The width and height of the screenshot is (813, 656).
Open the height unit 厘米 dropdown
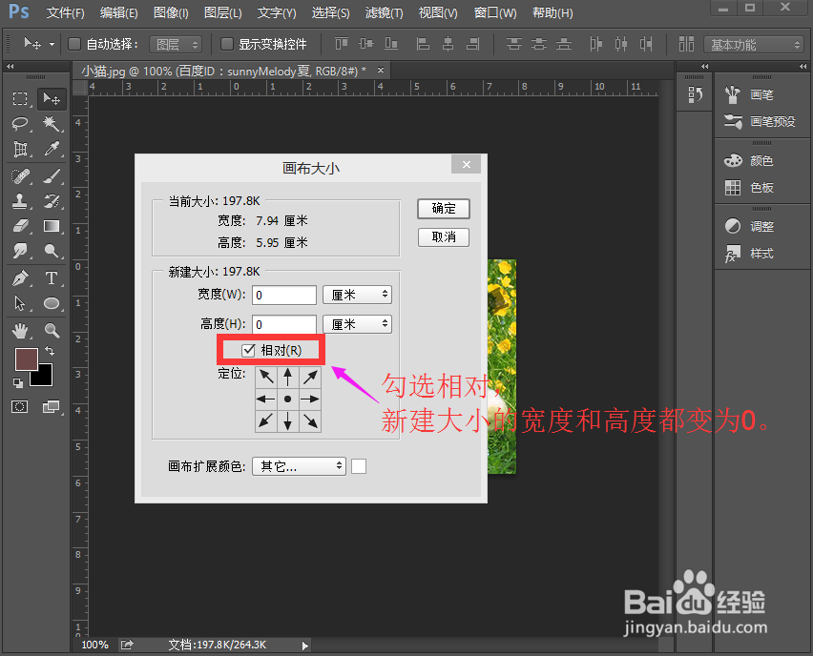[357, 324]
